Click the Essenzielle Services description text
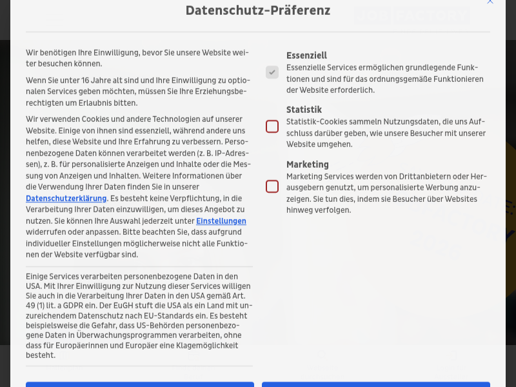The width and height of the screenshot is (516, 387). click(384, 79)
